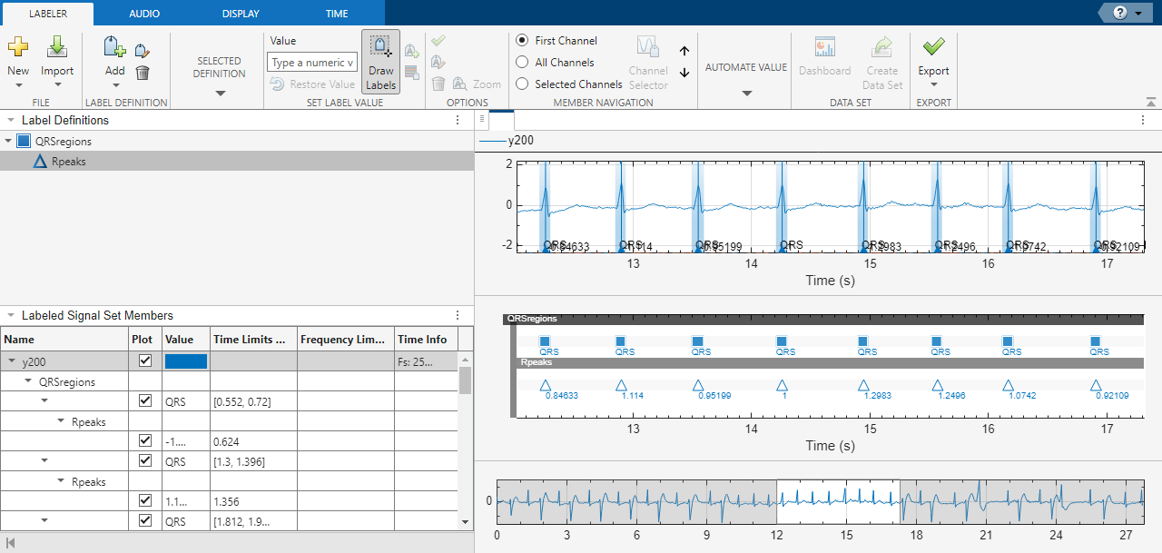The height and width of the screenshot is (553, 1162).
Task: Select the Rpeaks label definition
Action: [68, 162]
